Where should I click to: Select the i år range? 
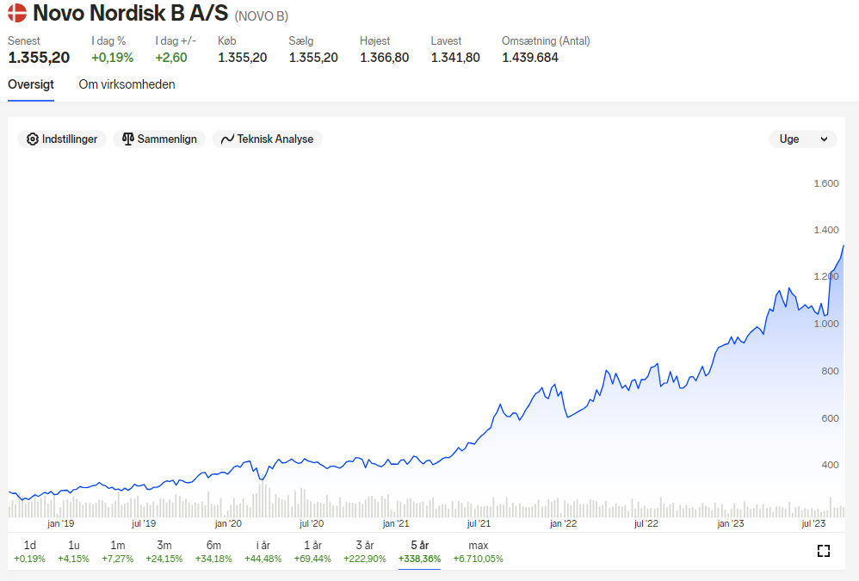(x=263, y=552)
